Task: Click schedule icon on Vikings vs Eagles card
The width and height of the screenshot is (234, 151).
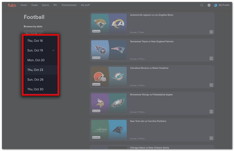Action: (211, 111)
